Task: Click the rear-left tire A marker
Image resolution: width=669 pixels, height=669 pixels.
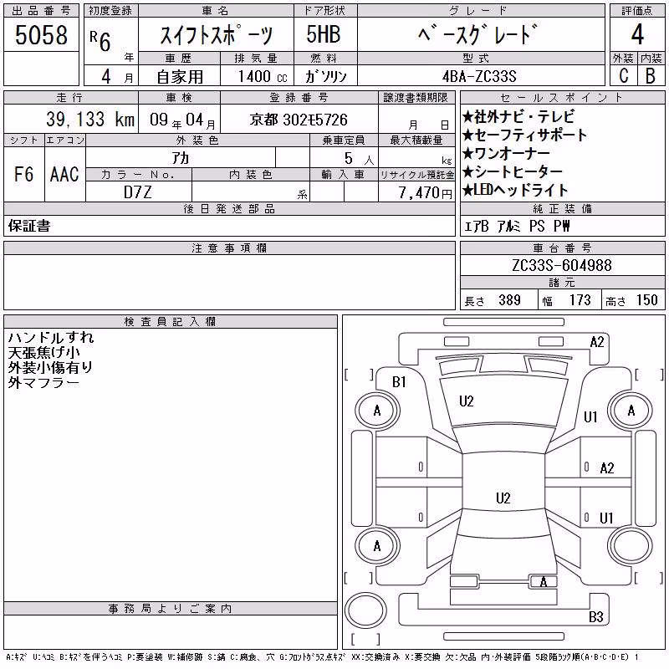Action: [377, 547]
